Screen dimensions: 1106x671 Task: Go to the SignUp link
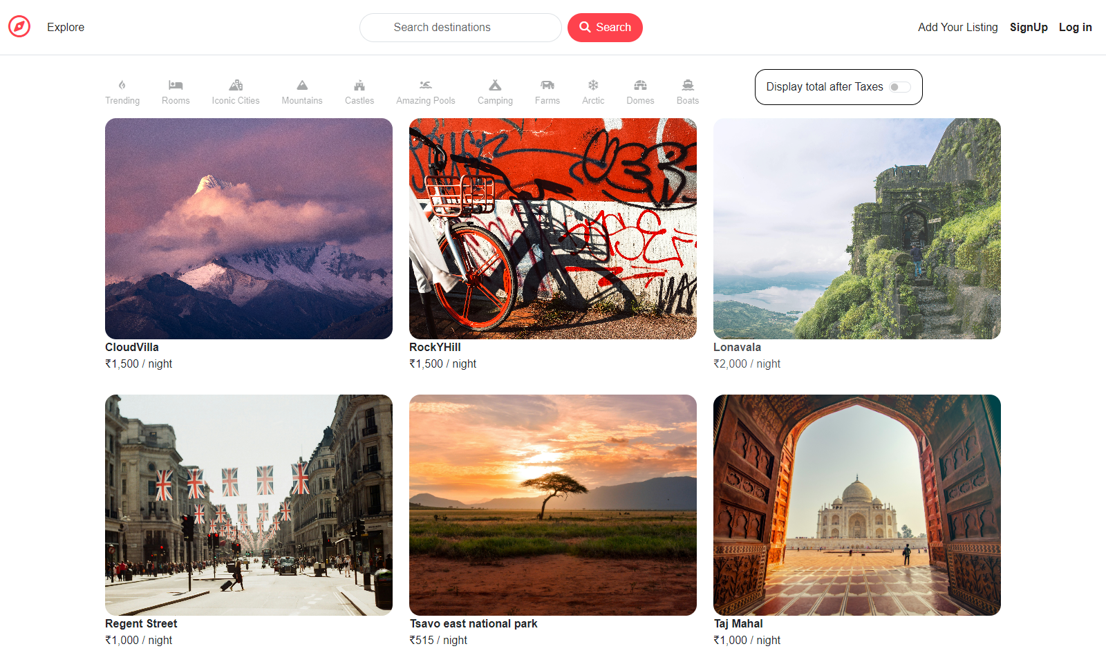coord(1029,28)
